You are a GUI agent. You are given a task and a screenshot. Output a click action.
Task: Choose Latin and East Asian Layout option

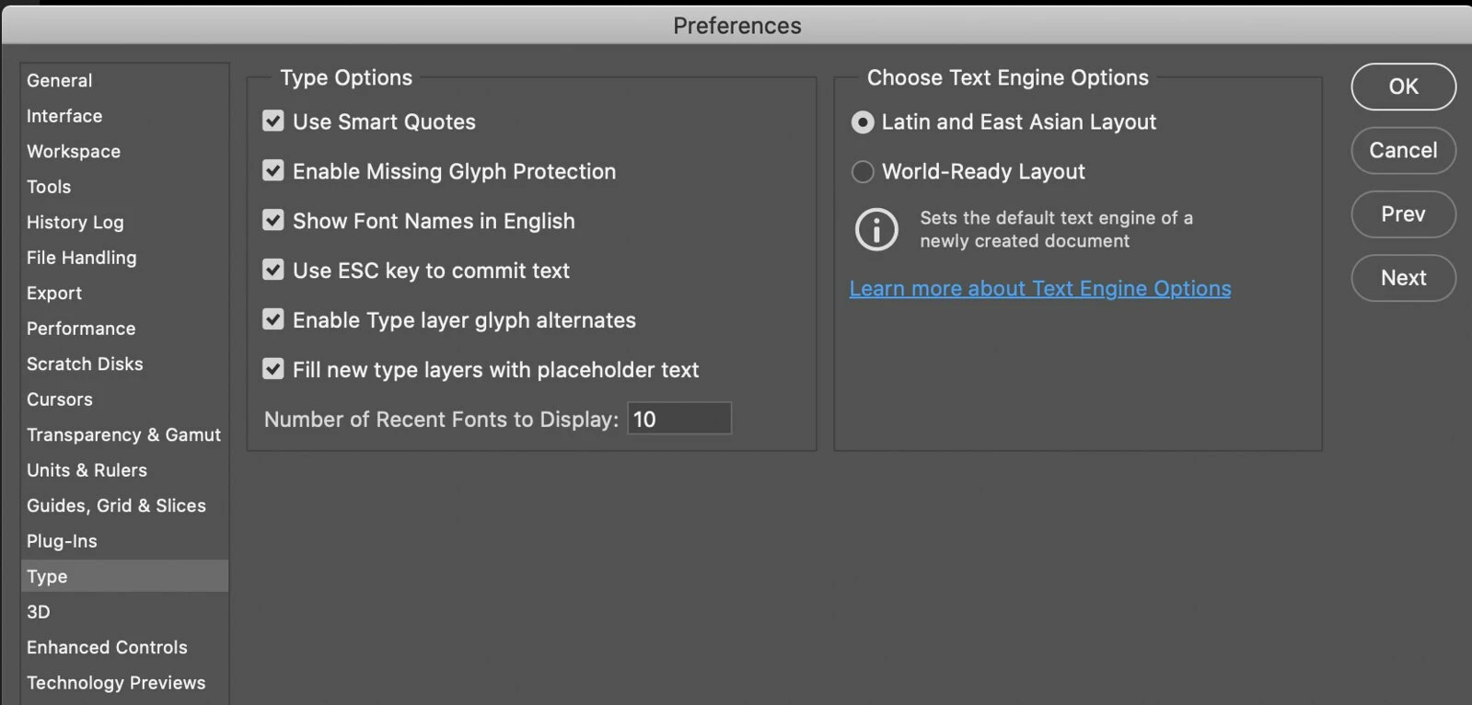coord(863,122)
